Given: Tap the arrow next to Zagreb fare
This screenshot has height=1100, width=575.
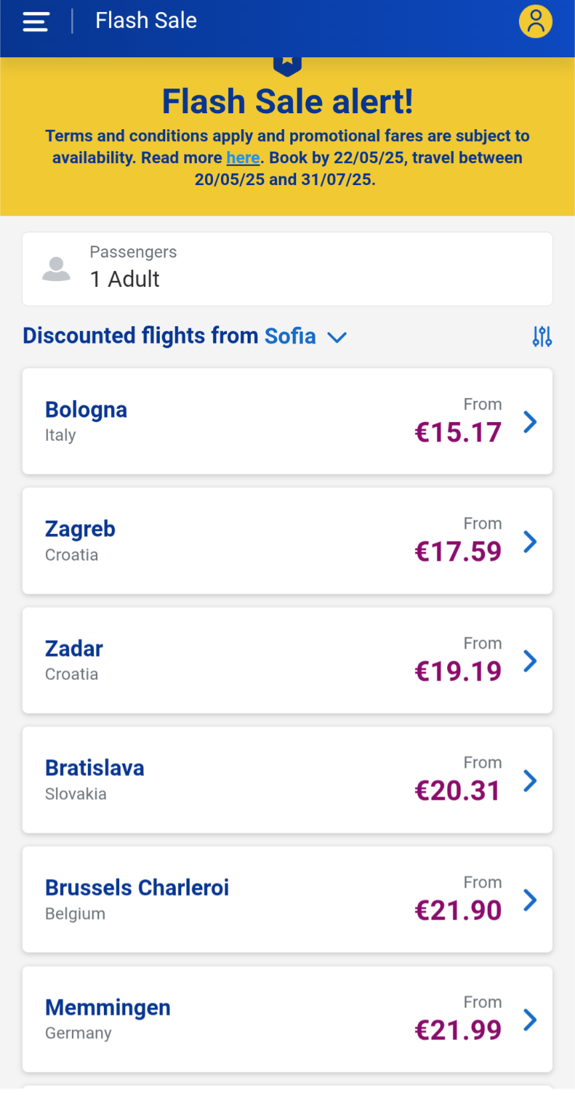Looking at the screenshot, I should (x=530, y=541).
